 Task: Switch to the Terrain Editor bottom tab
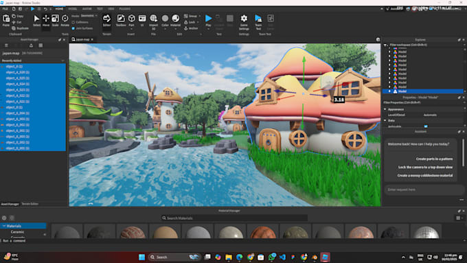click(x=30, y=204)
